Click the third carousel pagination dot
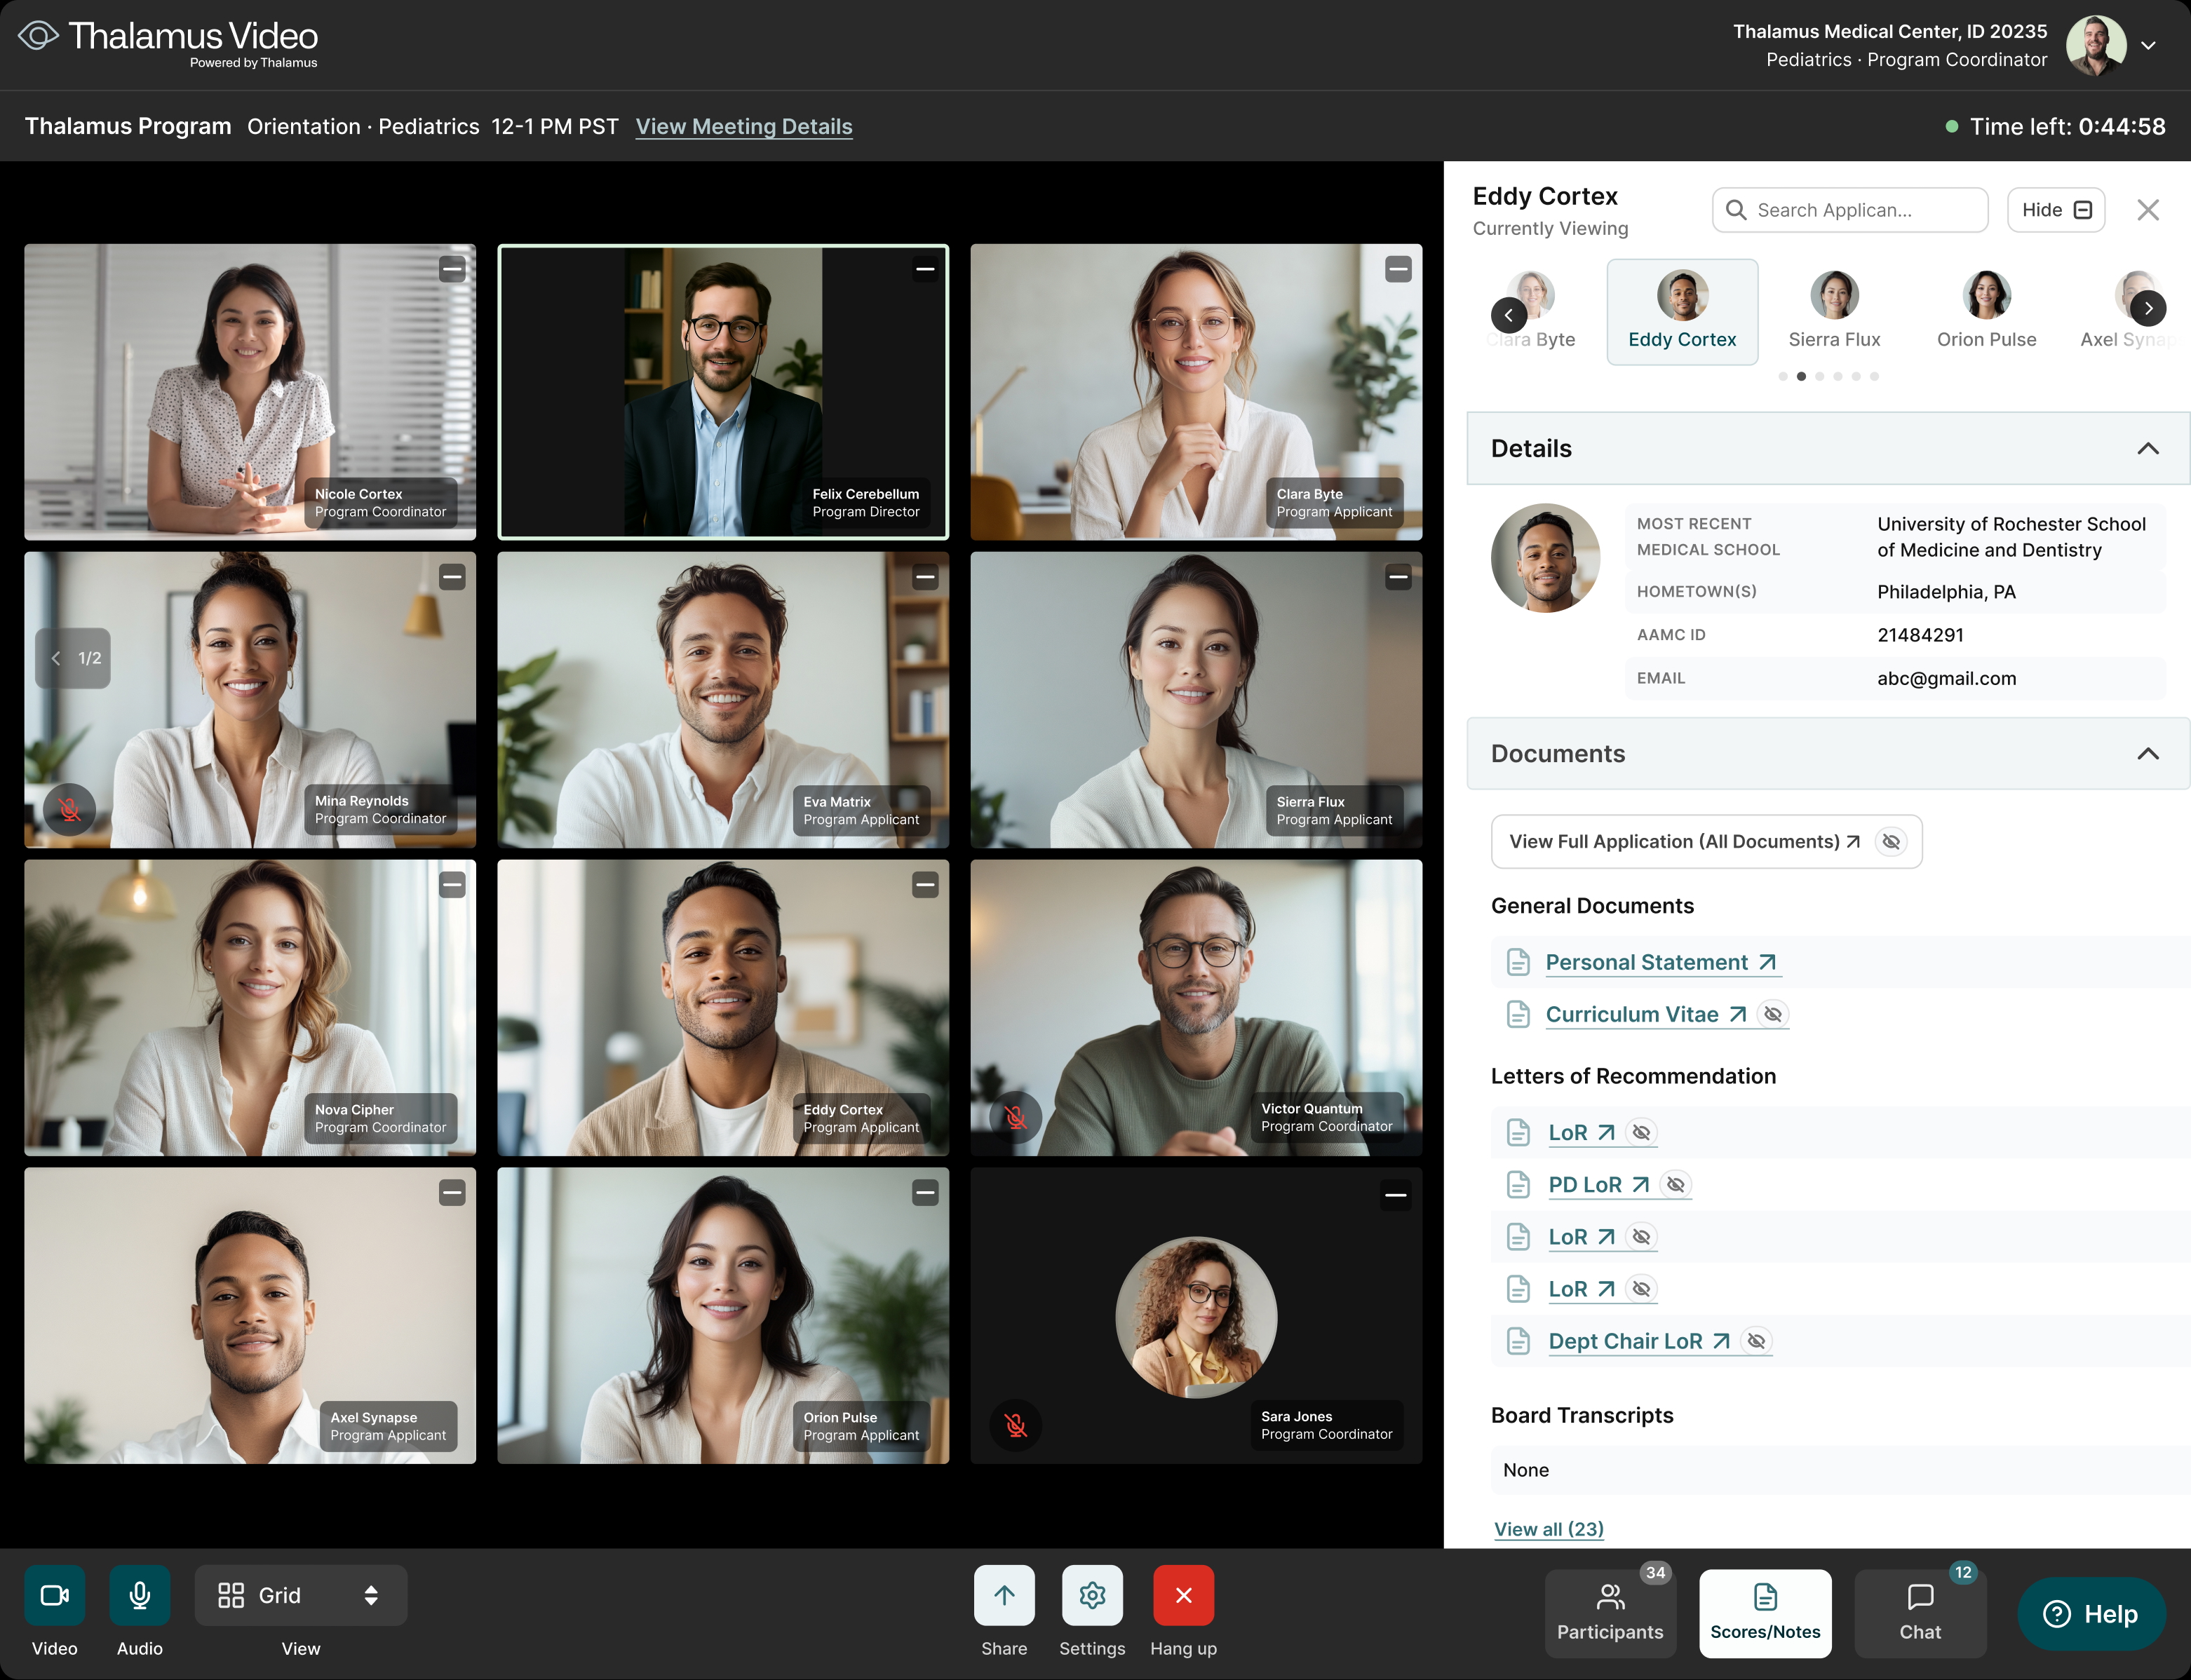 1819,377
